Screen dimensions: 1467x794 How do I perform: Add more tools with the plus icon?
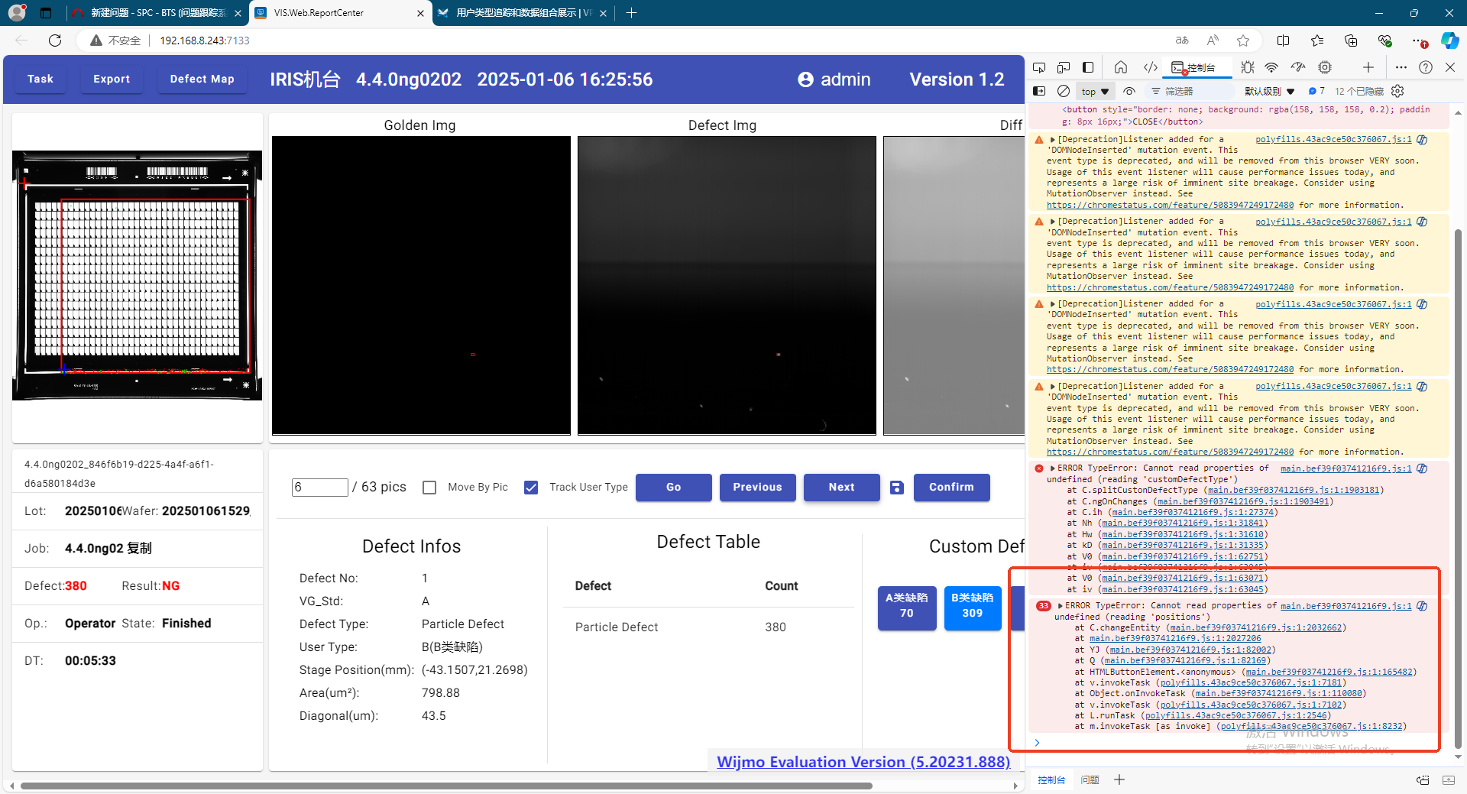1368,67
